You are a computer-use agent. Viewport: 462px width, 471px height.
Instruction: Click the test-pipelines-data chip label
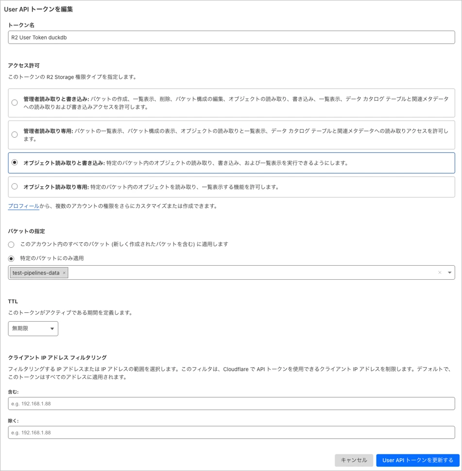point(36,273)
